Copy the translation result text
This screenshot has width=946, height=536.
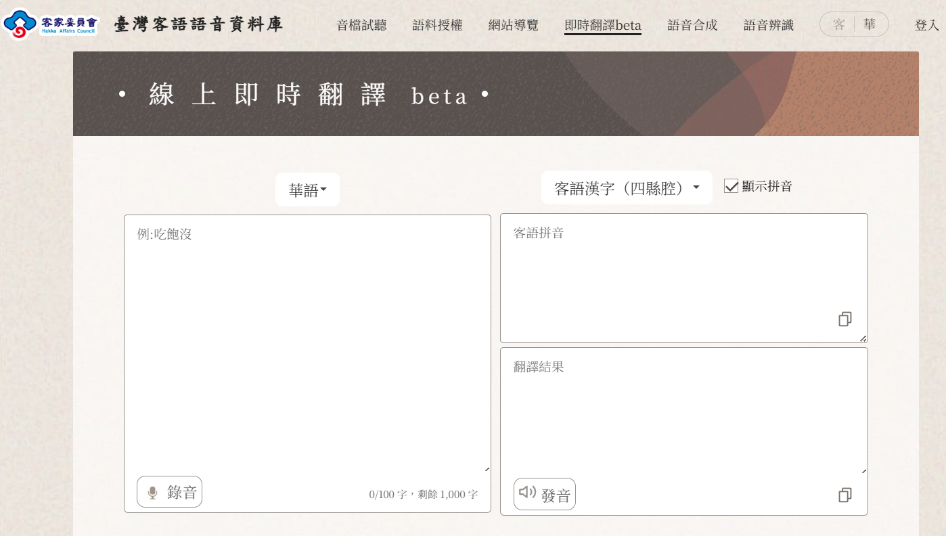(x=844, y=495)
